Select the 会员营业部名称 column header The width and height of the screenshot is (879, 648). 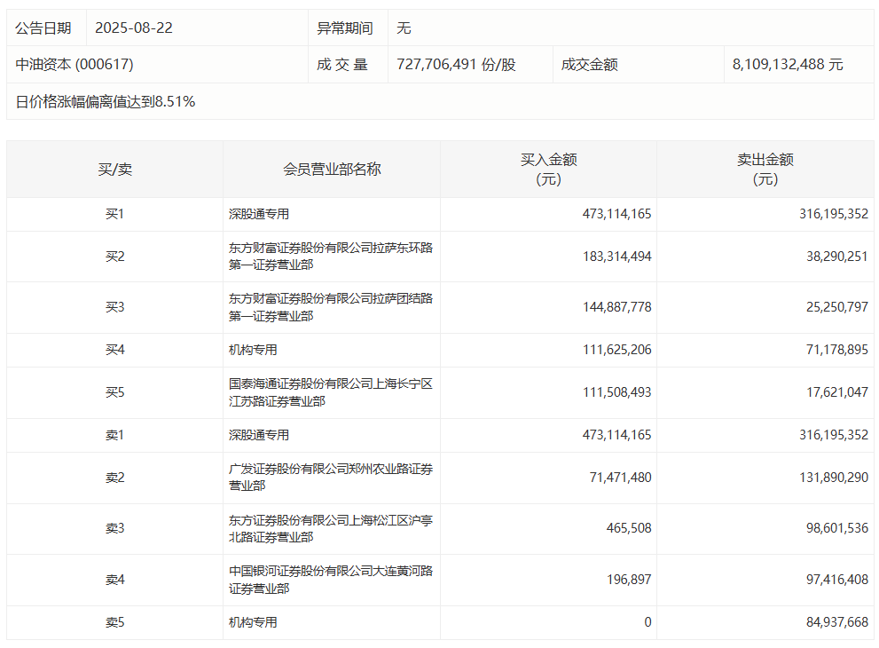pyautogui.click(x=332, y=170)
